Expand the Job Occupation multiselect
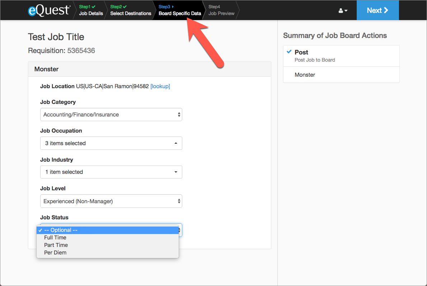Screen dimensions: 427x286 (111, 143)
